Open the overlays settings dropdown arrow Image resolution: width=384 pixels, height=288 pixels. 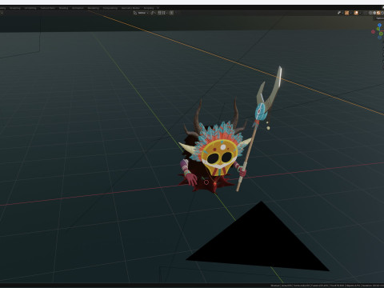360,13
